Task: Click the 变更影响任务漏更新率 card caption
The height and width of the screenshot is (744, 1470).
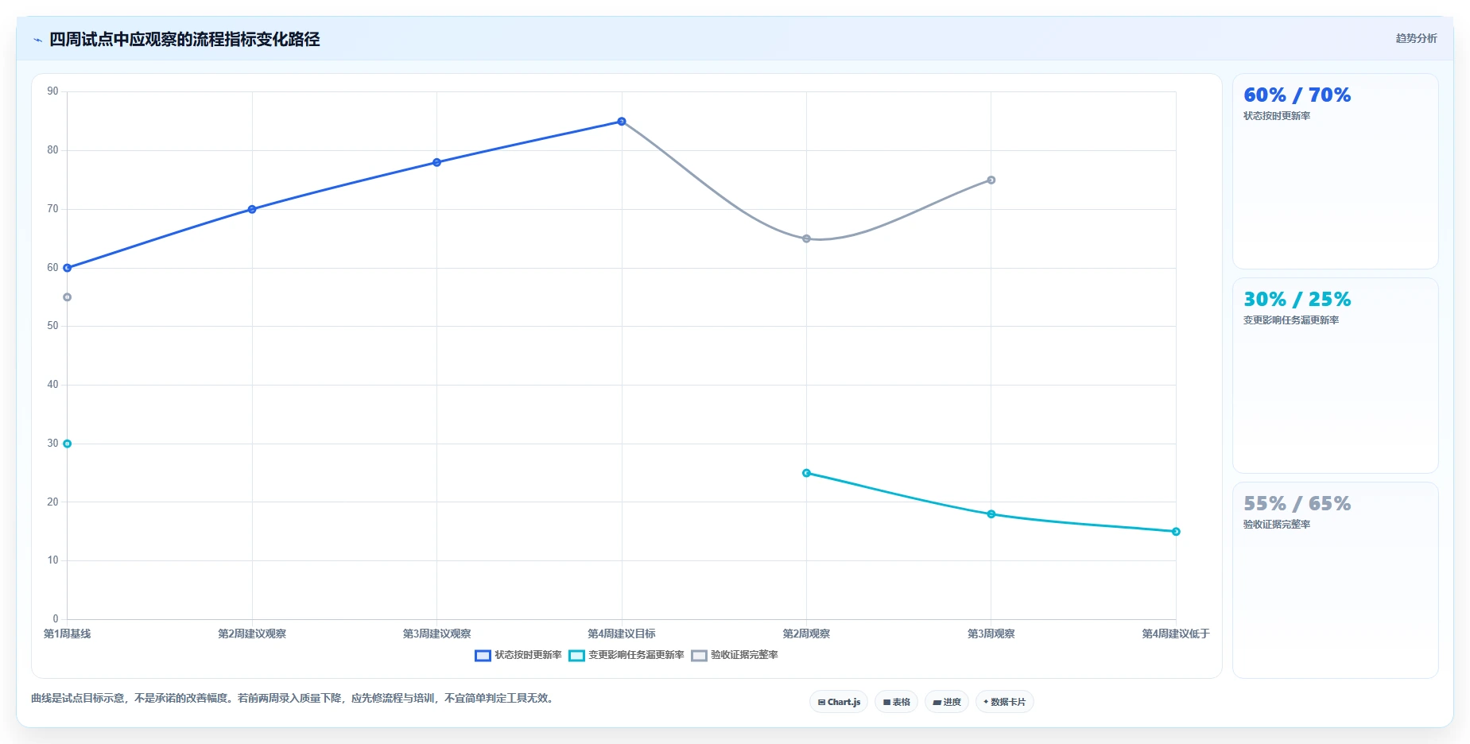Action: click(1291, 320)
